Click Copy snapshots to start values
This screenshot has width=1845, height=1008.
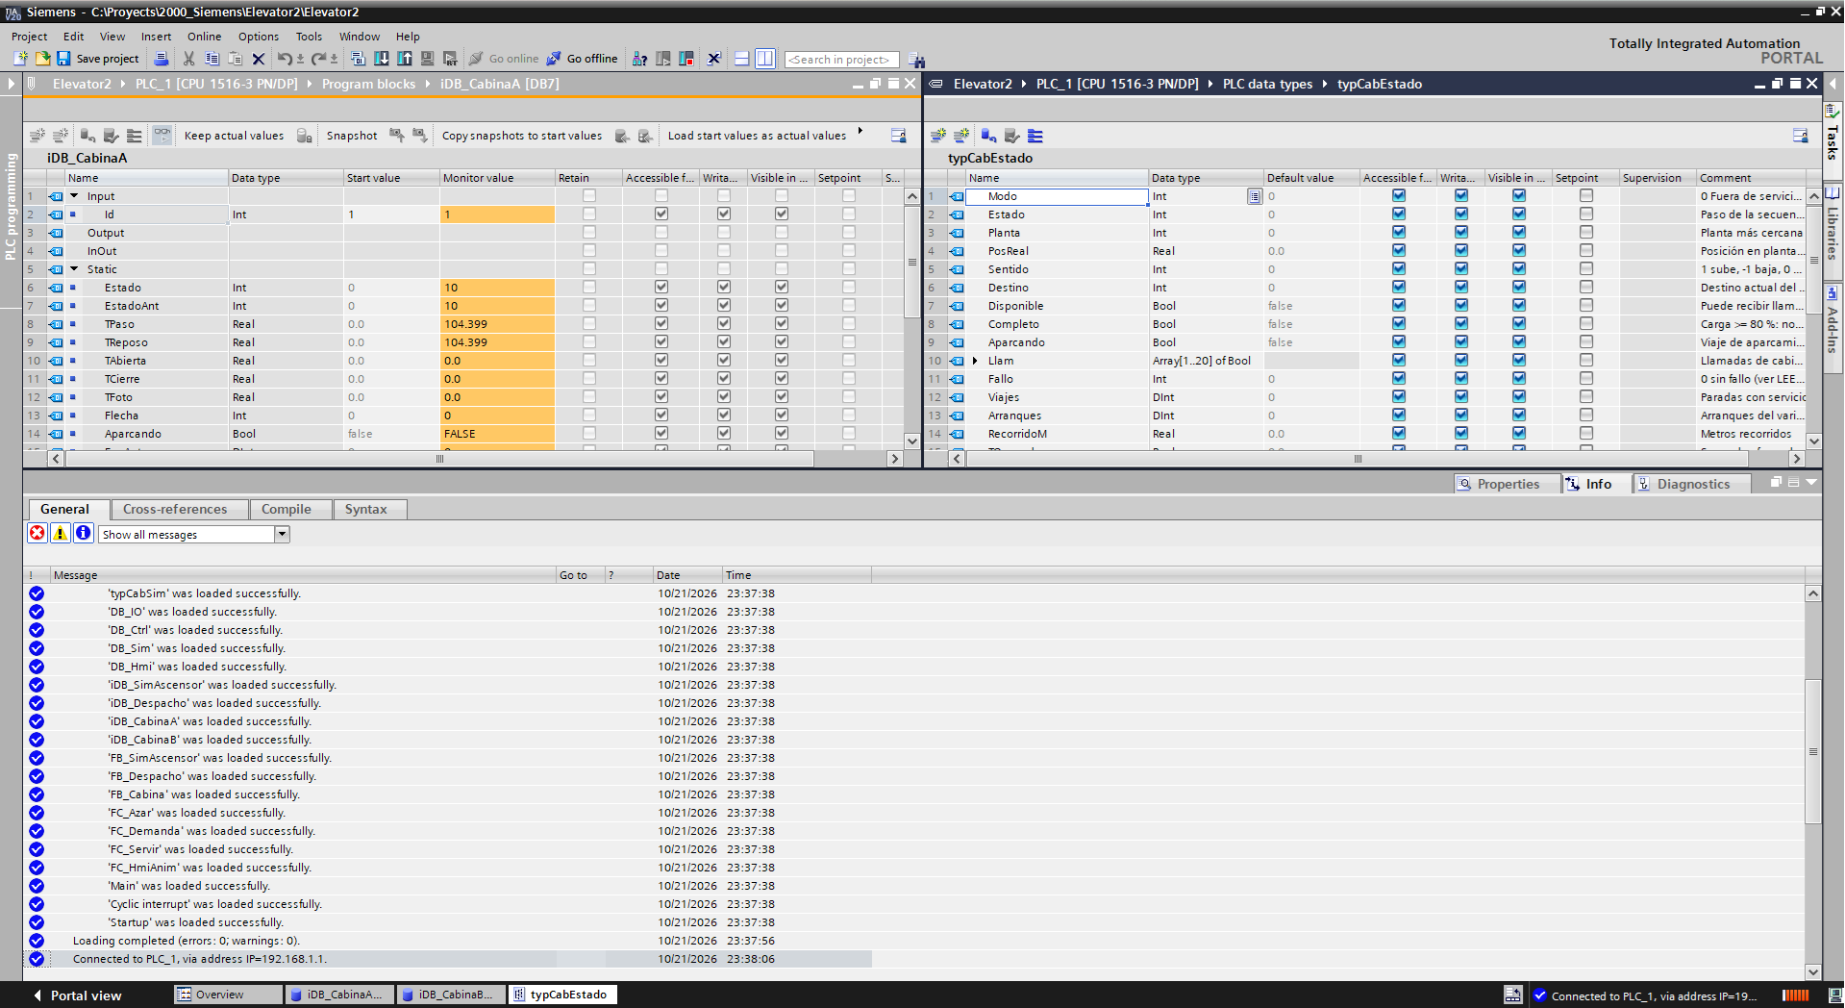[x=522, y=136]
